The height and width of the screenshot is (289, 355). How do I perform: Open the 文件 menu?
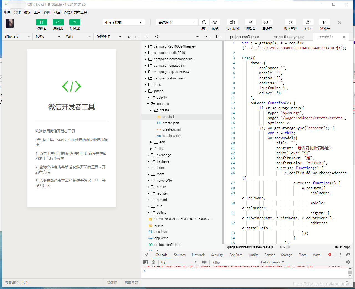pos(17,12)
